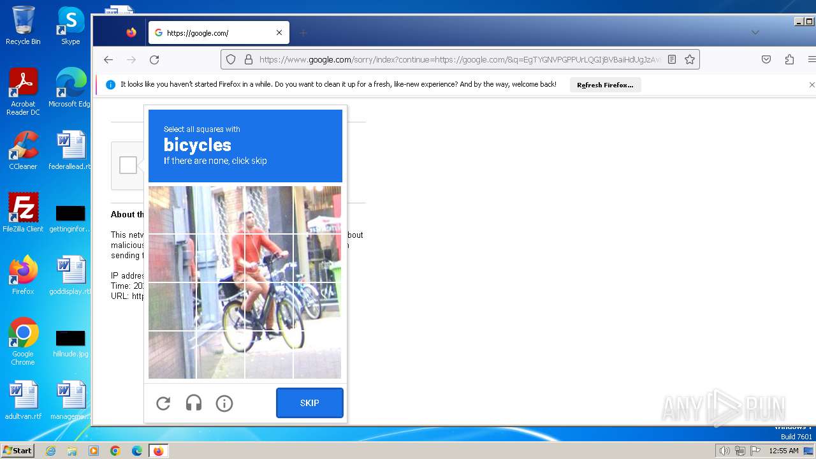Go forward in Firefox
816x459 pixels.
(131, 59)
